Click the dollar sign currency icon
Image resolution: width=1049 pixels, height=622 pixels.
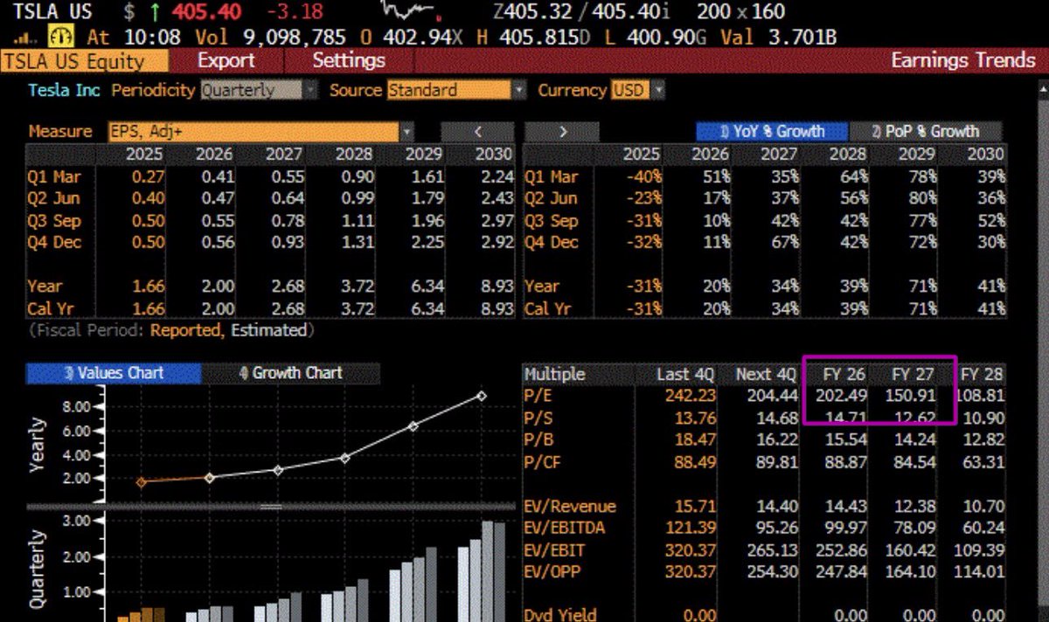pyautogui.click(x=129, y=12)
